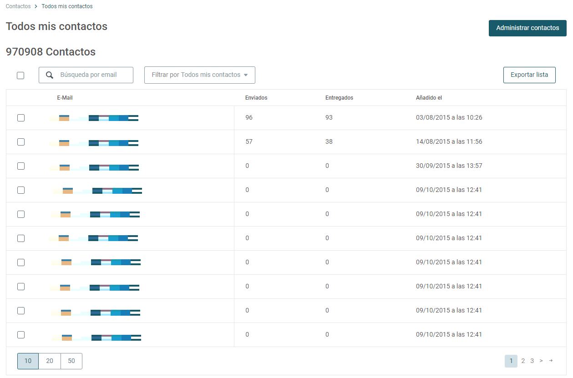Click the Administrar contactos button

coord(527,28)
